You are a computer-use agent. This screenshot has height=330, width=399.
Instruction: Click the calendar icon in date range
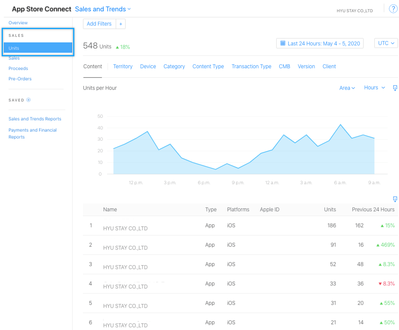(x=283, y=43)
